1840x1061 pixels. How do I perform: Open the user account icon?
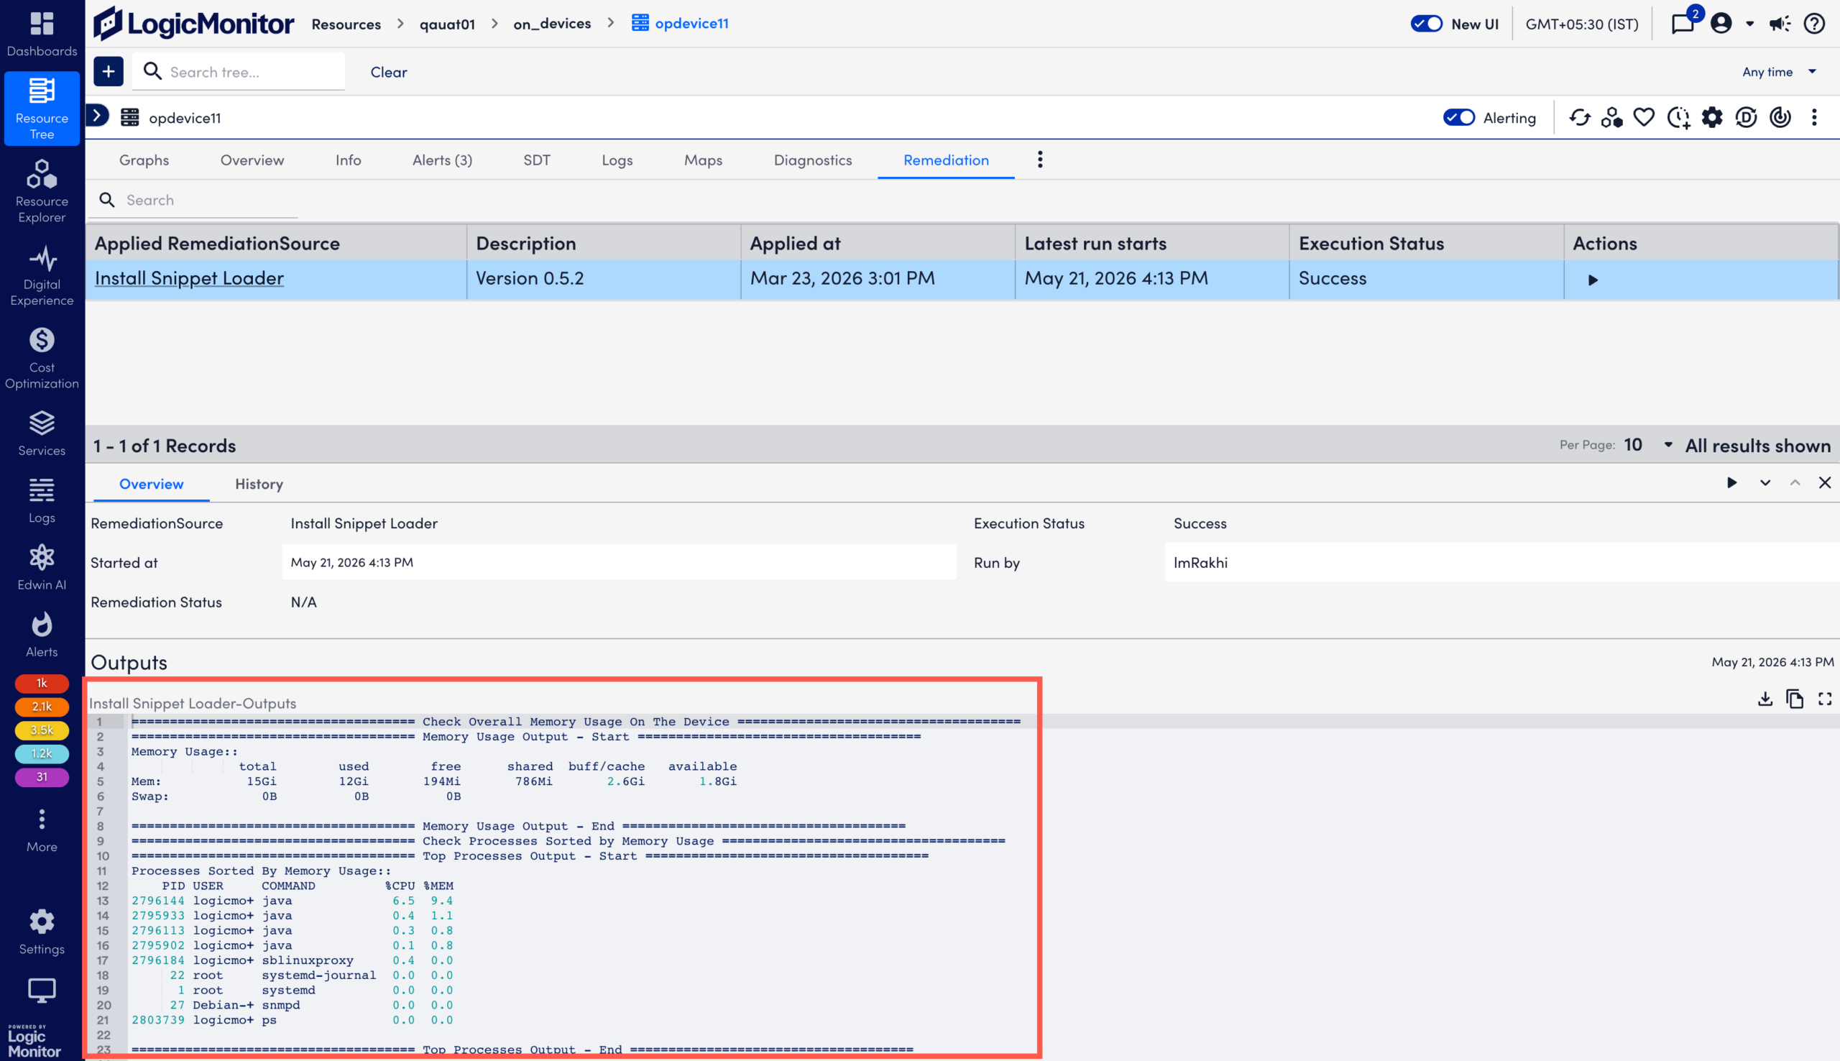tap(1721, 23)
